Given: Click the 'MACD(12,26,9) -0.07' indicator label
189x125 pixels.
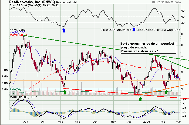Looking at the screenshot, I should (x=23, y=97).
